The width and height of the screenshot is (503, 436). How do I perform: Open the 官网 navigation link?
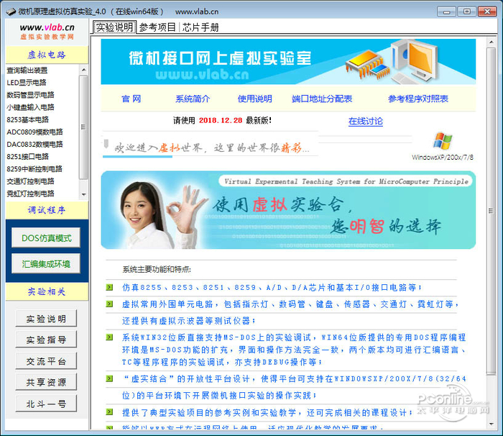point(131,99)
